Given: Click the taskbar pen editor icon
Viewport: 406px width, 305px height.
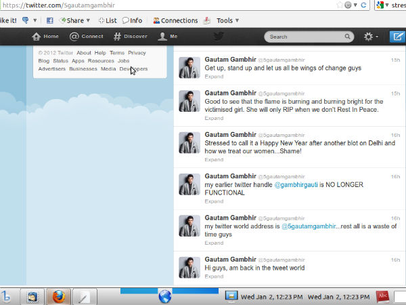Looking at the screenshot, I should pos(85,296).
